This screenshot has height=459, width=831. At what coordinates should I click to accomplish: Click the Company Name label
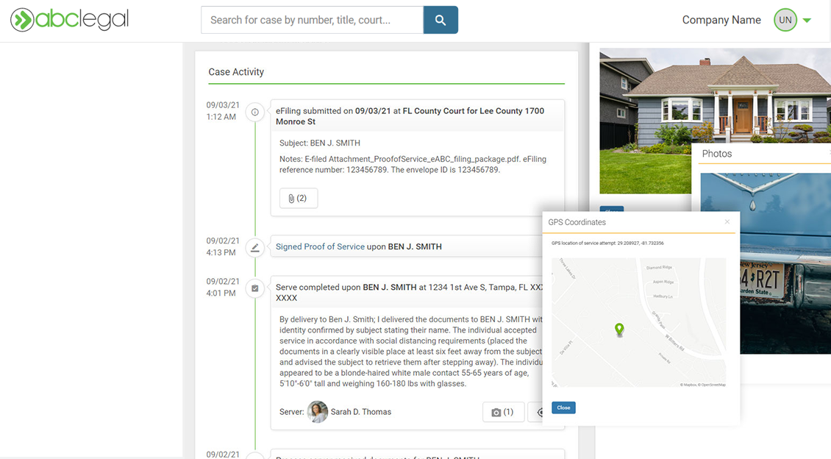721,20
